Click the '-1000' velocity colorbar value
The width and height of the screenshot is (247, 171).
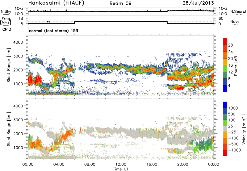(x=235, y=150)
